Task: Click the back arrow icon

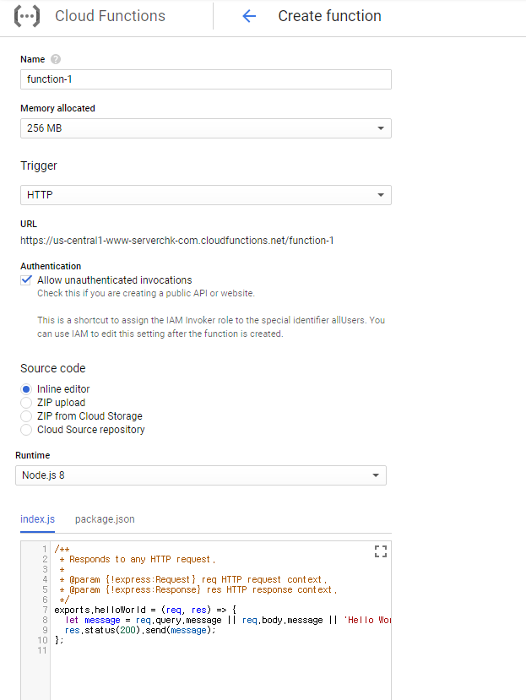Action: [x=248, y=16]
